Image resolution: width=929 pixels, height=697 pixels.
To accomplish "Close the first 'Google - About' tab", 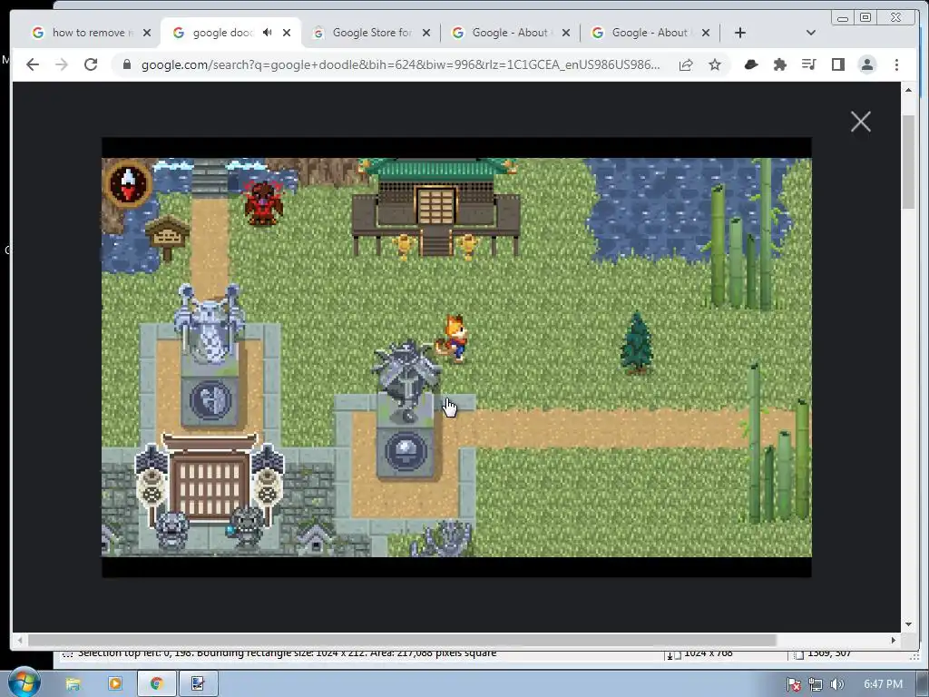I will tap(566, 33).
